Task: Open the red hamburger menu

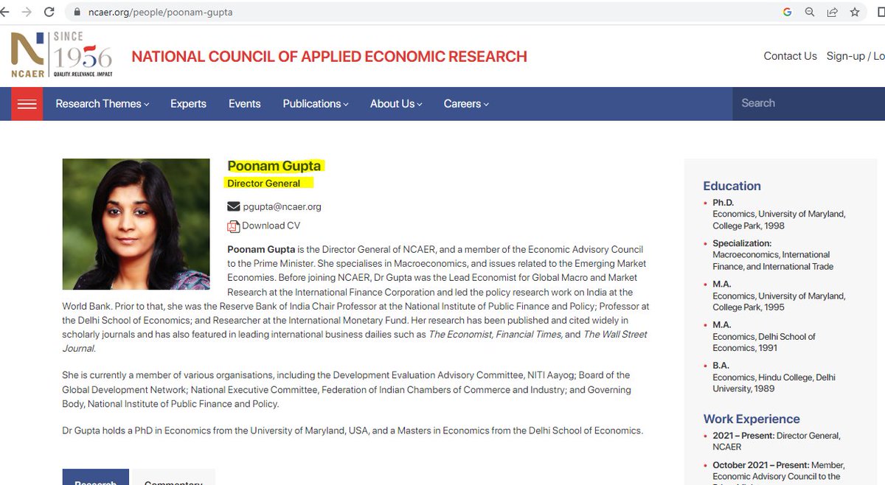Action: (x=27, y=104)
